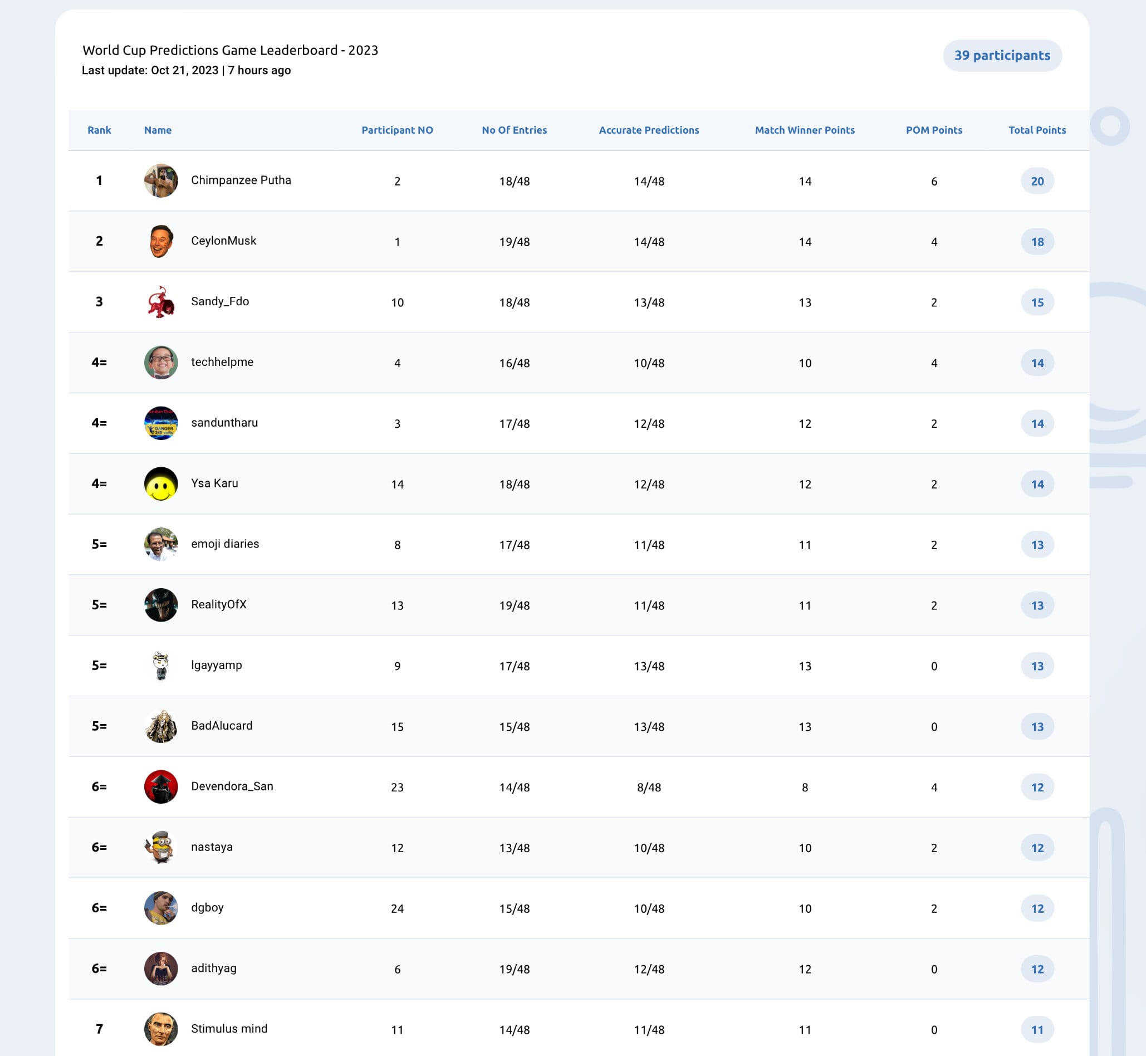The width and height of the screenshot is (1146, 1056).
Task: Click lgayyamp's cartoon avatar
Action: pyautogui.click(x=161, y=665)
